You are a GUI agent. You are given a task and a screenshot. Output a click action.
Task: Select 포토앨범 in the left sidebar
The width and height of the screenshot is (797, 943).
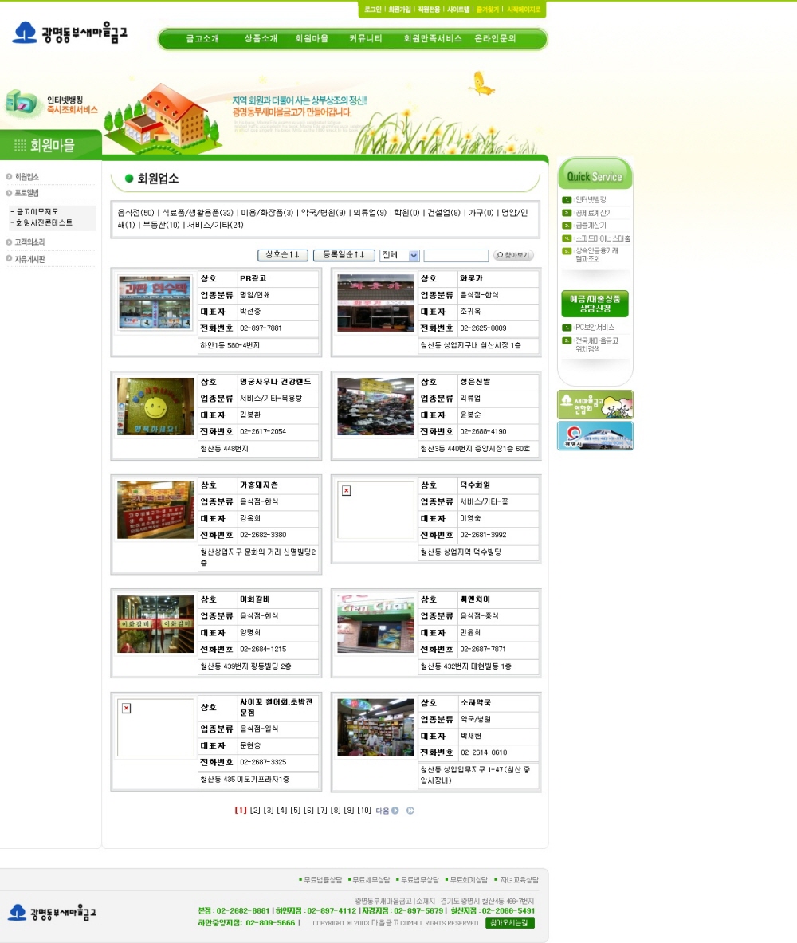[x=26, y=193]
